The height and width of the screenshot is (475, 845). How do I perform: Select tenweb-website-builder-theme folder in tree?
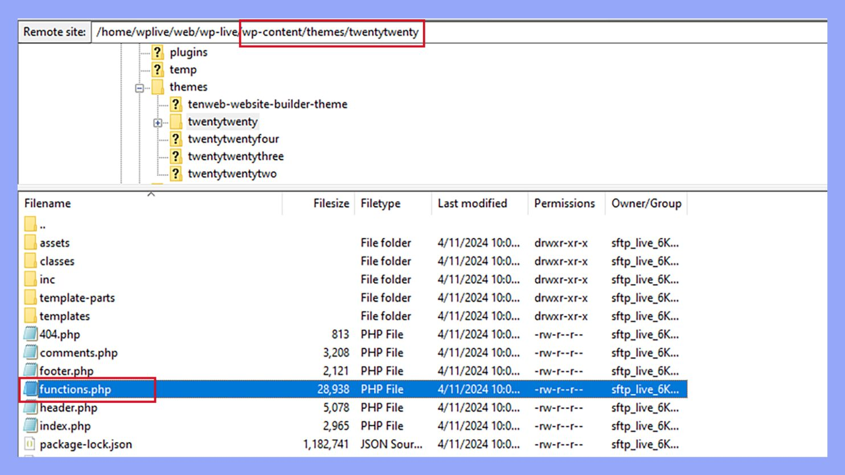[268, 105]
